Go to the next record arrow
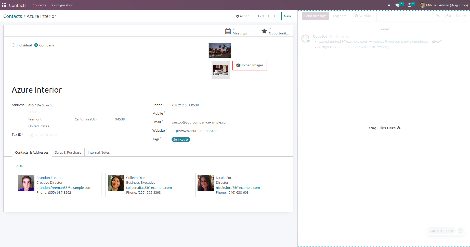Image resolution: width=470 pixels, height=247 pixels. [274, 16]
